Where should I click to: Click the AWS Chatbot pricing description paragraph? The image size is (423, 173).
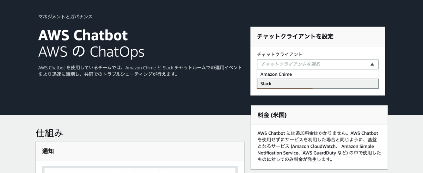pyautogui.click(x=319, y=146)
